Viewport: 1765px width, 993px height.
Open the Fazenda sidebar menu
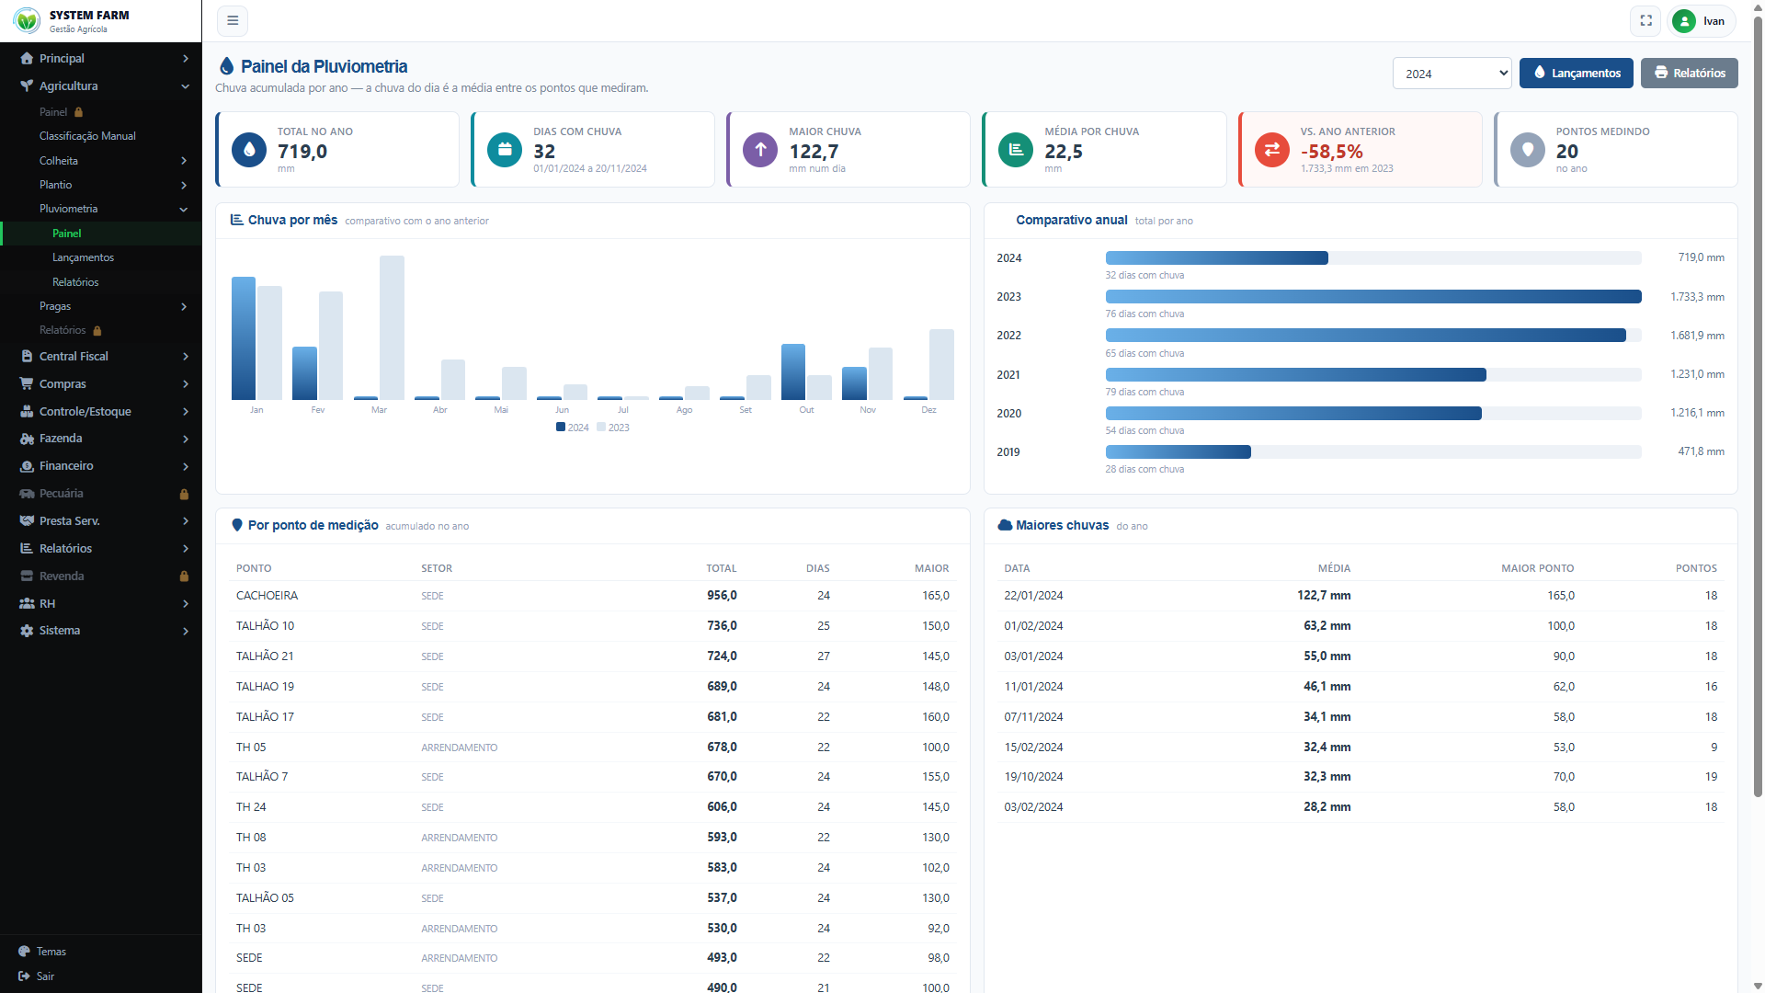[101, 439]
